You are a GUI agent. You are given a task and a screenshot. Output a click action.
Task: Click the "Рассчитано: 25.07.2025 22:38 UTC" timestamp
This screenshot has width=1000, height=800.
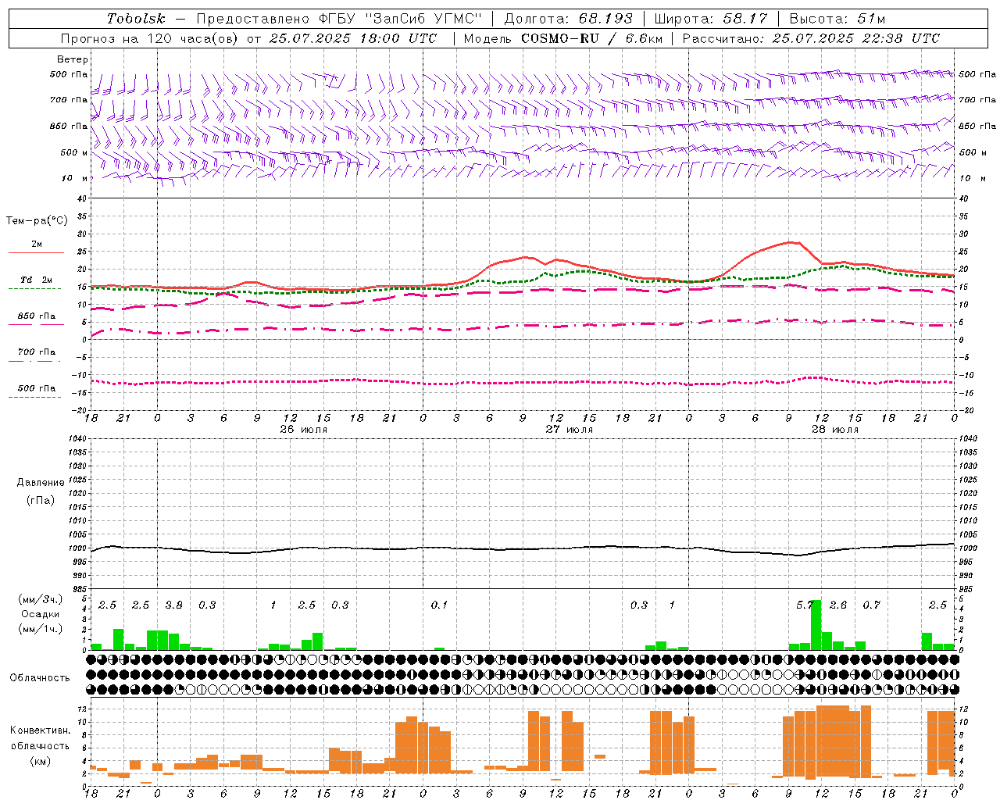tap(811, 38)
